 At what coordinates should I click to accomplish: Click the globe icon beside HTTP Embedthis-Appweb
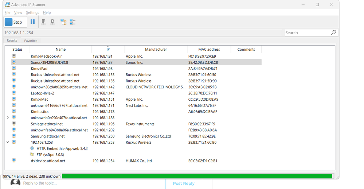tap(32, 148)
